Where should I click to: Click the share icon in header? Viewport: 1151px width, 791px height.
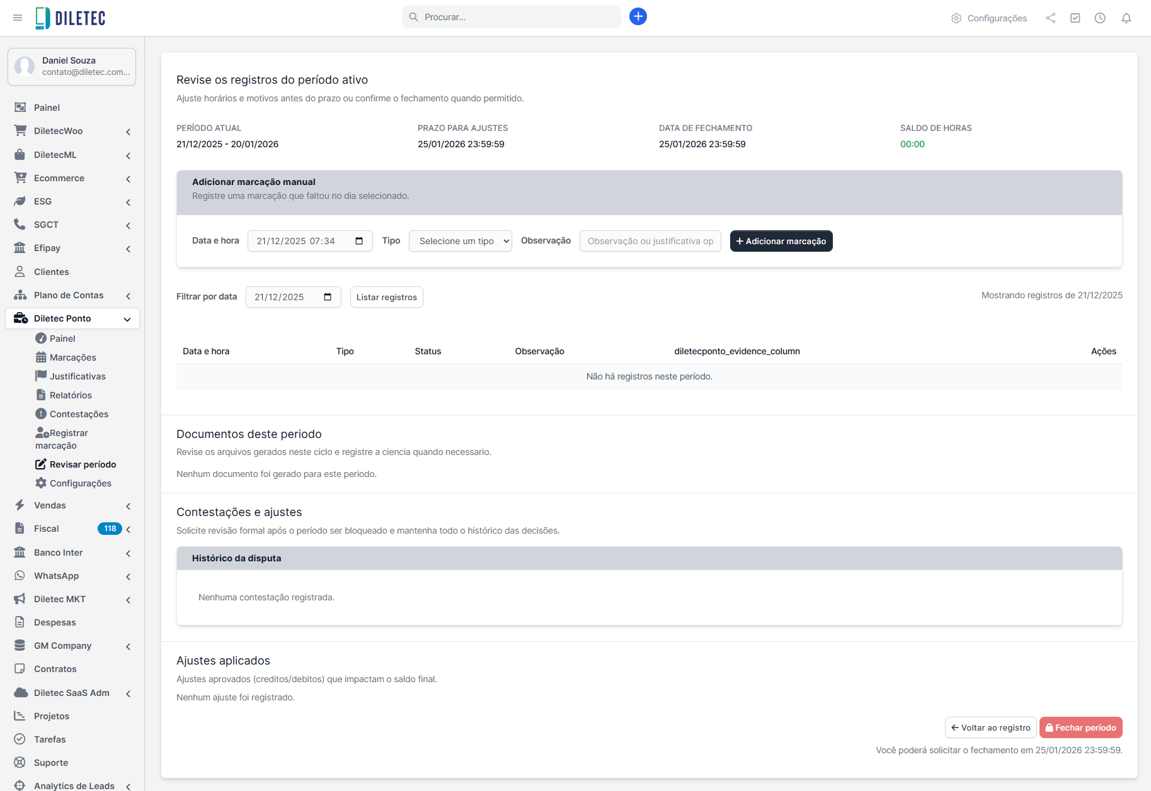click(x=1050, y=18)
